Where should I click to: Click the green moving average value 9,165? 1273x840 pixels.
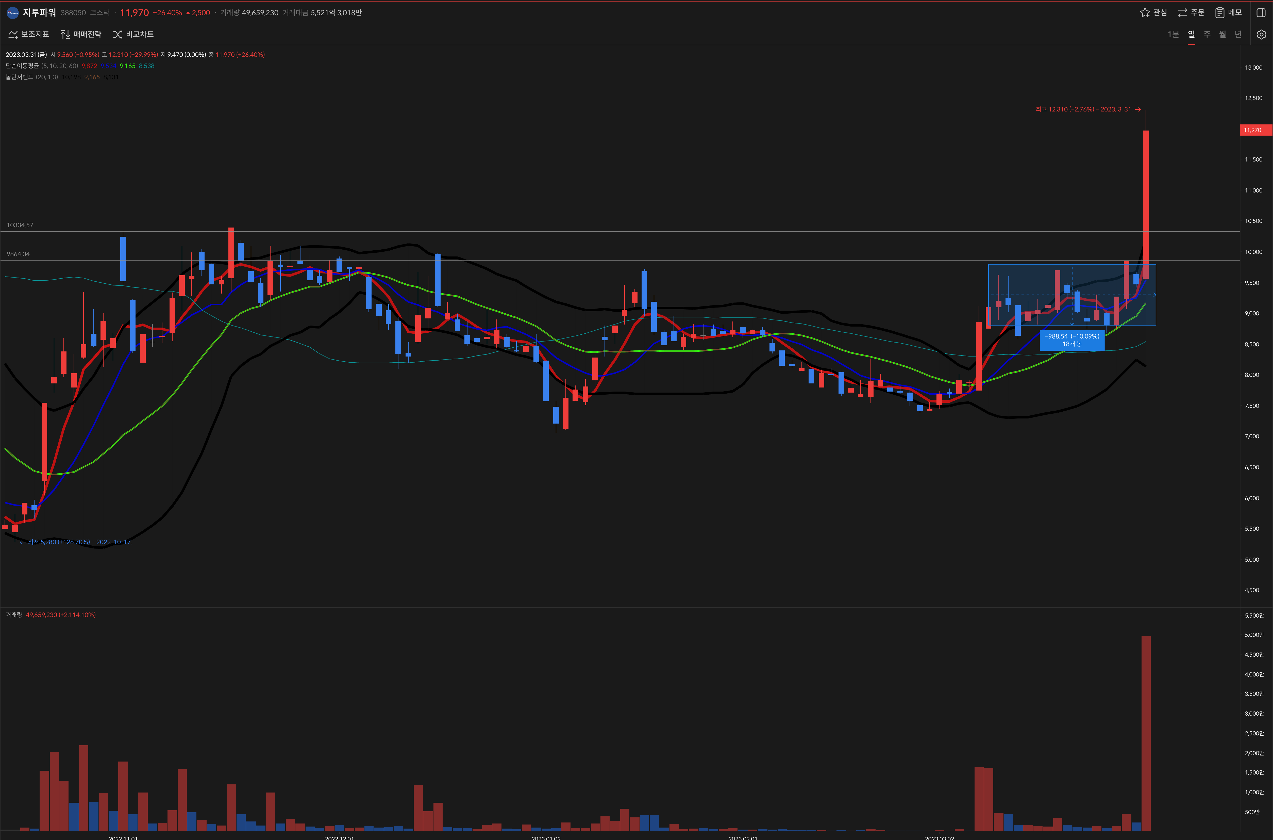(x=127, y=66)
